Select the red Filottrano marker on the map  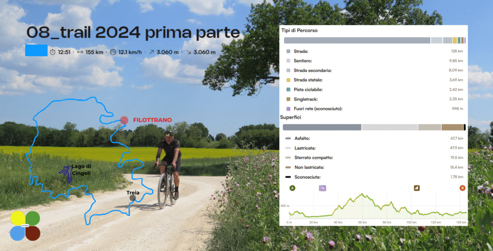124,120
